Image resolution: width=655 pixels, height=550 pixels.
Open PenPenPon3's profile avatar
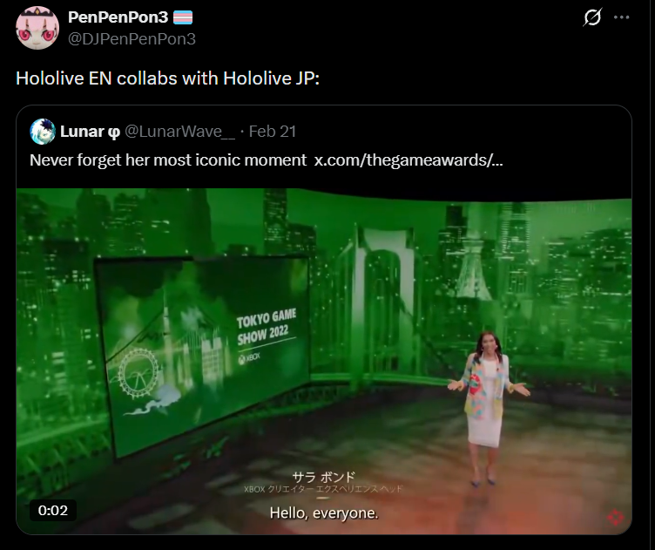click(37, 28)
